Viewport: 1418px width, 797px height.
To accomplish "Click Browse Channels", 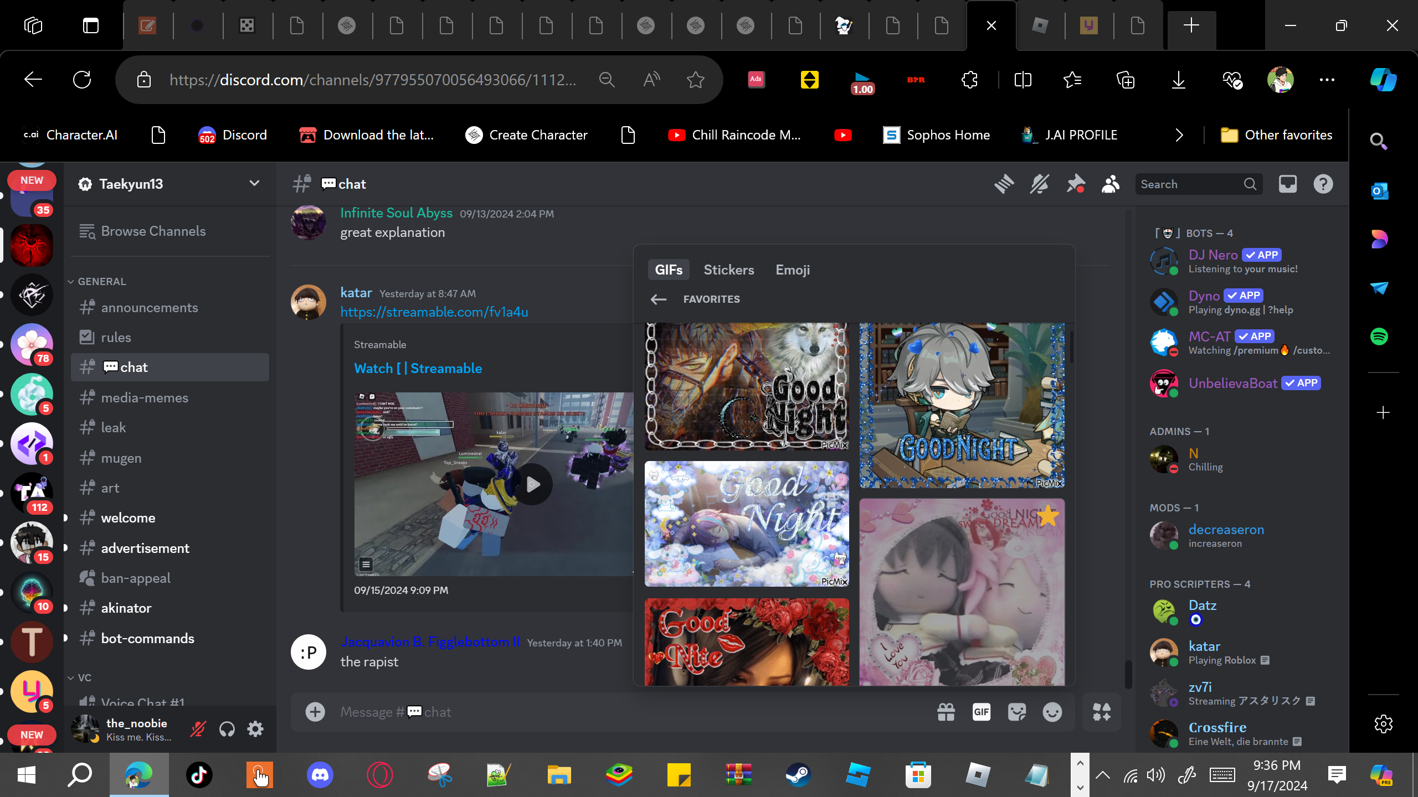I will point(153,231).
